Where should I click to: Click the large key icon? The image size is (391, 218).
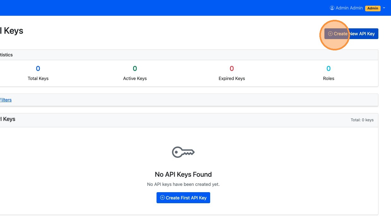[x=183, y=152]
